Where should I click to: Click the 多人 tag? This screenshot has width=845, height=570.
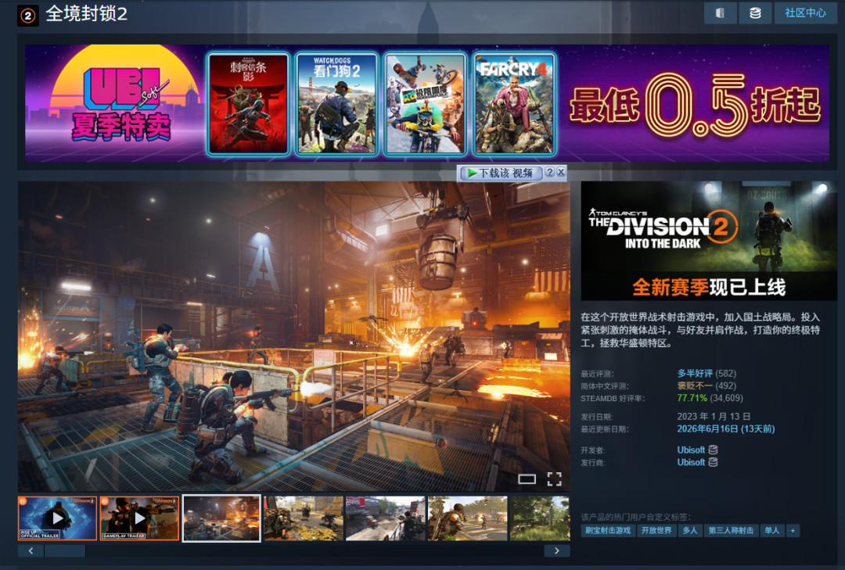690,531
